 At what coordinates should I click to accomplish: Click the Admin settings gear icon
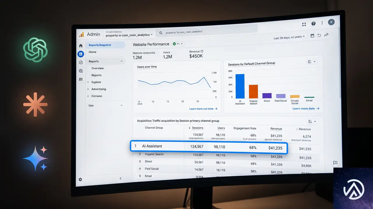tap(80, 179)
